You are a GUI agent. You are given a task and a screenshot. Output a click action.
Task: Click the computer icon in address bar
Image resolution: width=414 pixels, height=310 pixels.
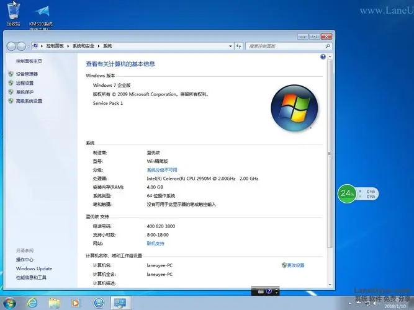coord(35,46)
